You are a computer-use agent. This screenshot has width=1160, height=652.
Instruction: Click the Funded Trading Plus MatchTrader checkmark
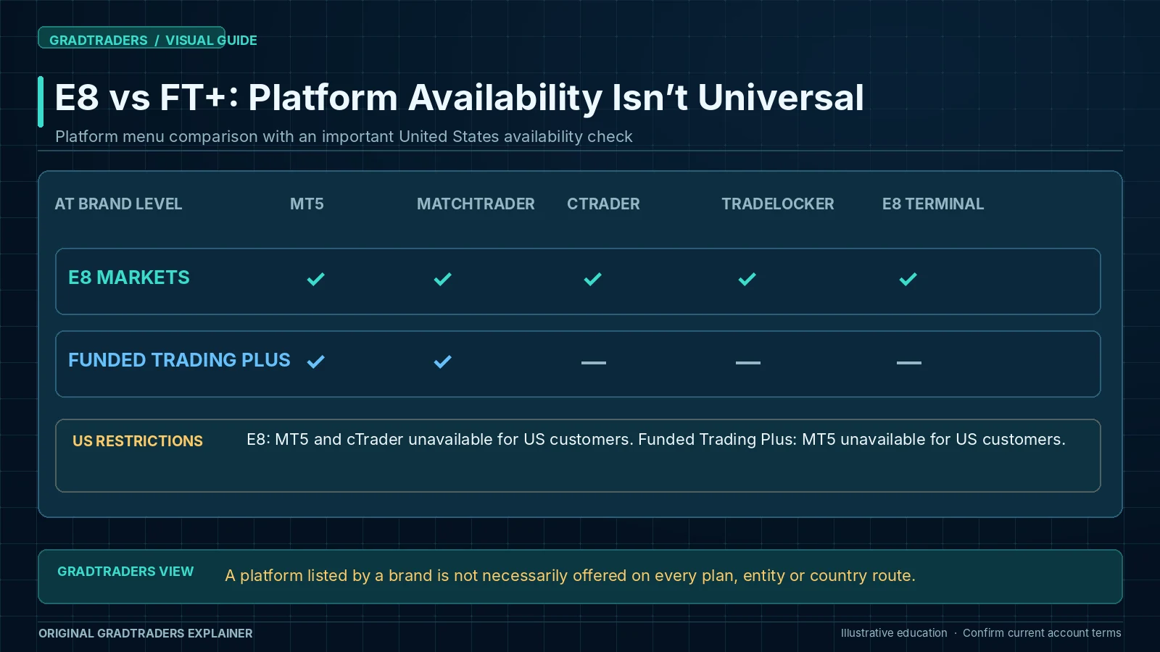point(443,361)
